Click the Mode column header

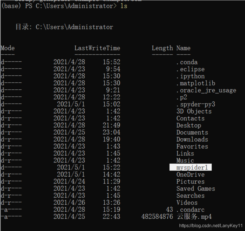tap(8, 48)
